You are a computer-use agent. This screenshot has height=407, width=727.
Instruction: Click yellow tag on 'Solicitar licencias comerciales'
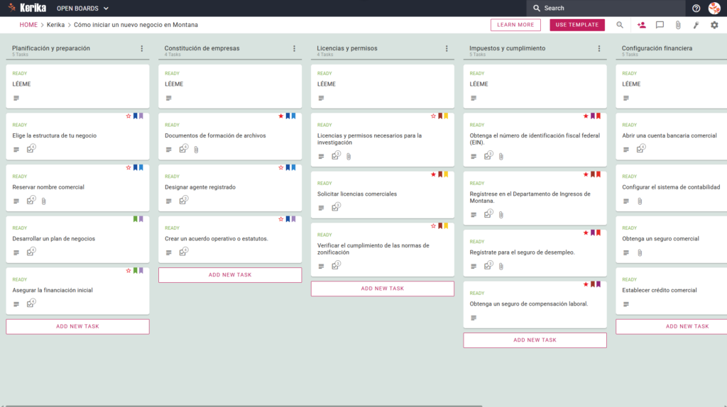[446, 174]
